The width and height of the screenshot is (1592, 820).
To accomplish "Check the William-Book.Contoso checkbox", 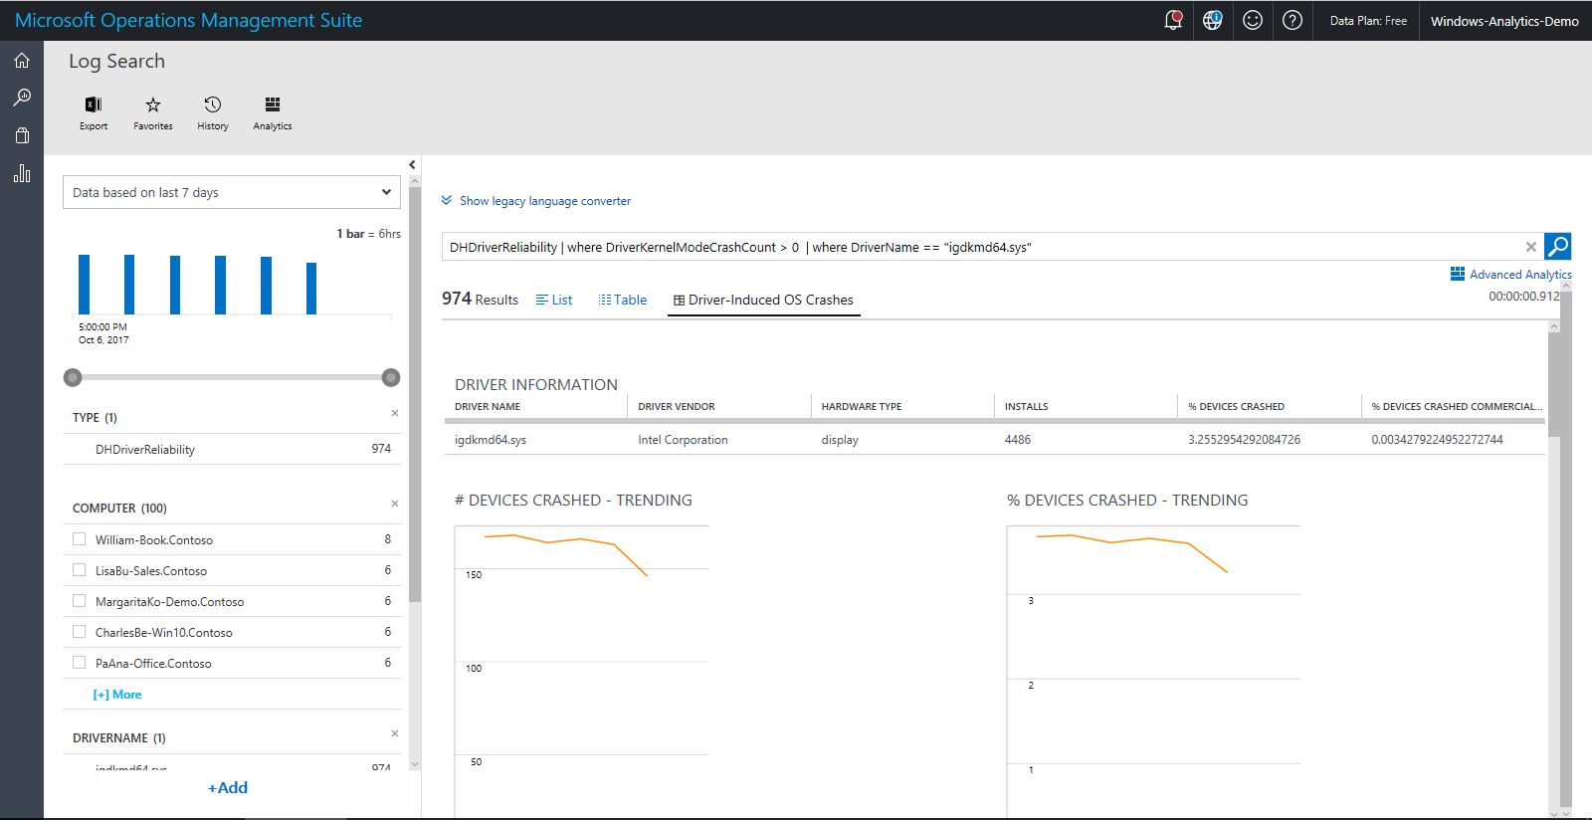I will (x=80, y=539).
